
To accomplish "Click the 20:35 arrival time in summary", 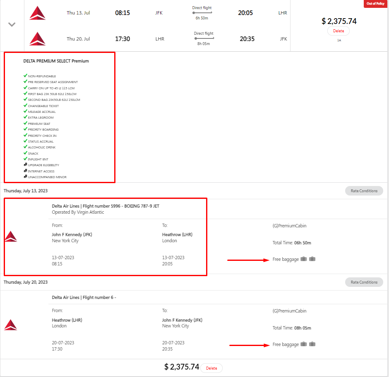I will (x=247, y=39).
